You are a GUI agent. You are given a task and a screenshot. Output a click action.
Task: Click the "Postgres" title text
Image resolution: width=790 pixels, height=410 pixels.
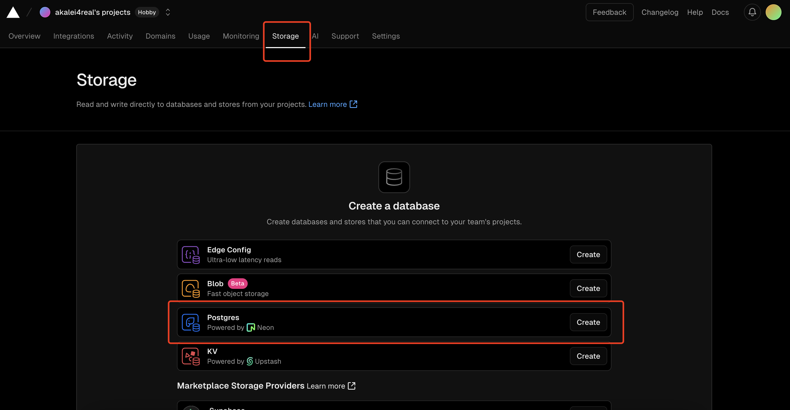(223, 317)
